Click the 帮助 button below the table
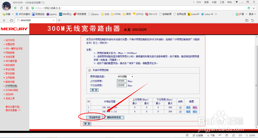The width and height of the screenshot is (258, 138). coord(87,124)
